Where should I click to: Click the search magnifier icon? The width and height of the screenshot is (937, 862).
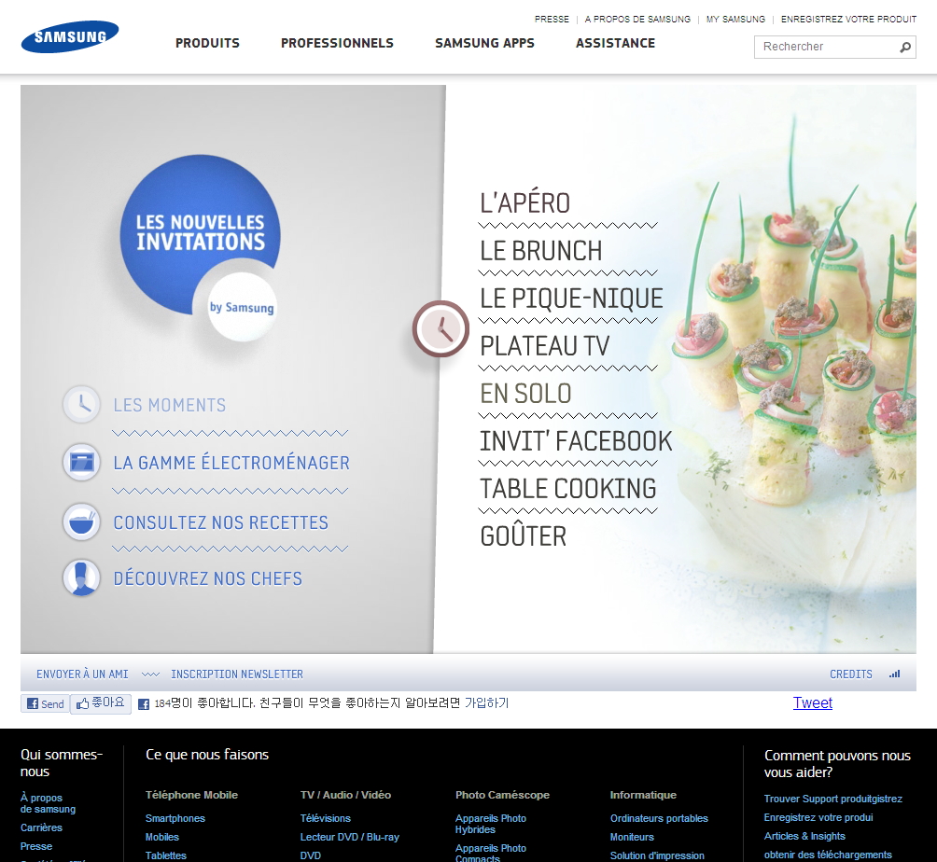[905, 47]
